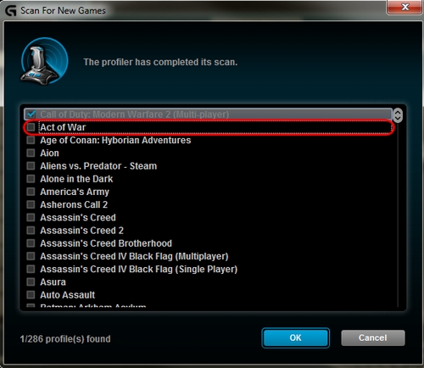The height and width of the screenshot is (368, 424).
Task: Enable the Aion profile checkbox
Action: tap(31, 153)
